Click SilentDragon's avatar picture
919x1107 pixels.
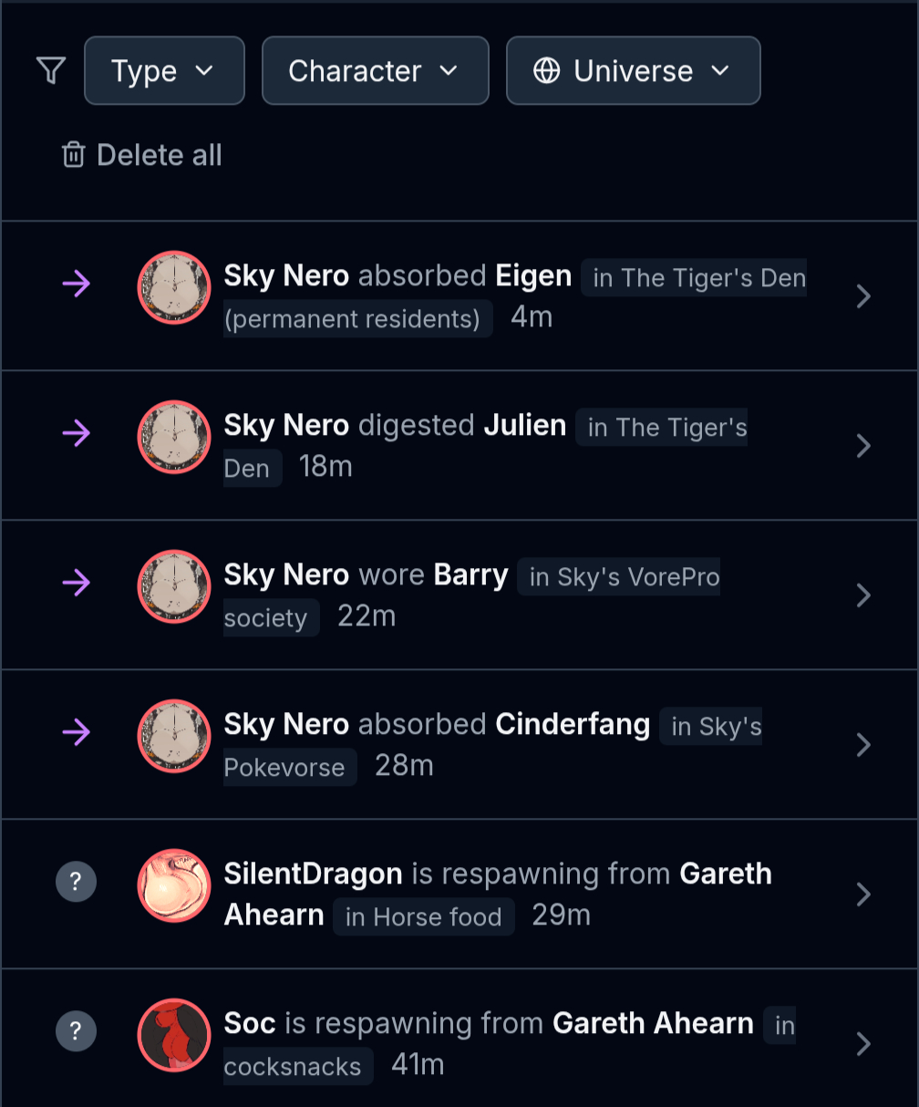click(173, 885)
